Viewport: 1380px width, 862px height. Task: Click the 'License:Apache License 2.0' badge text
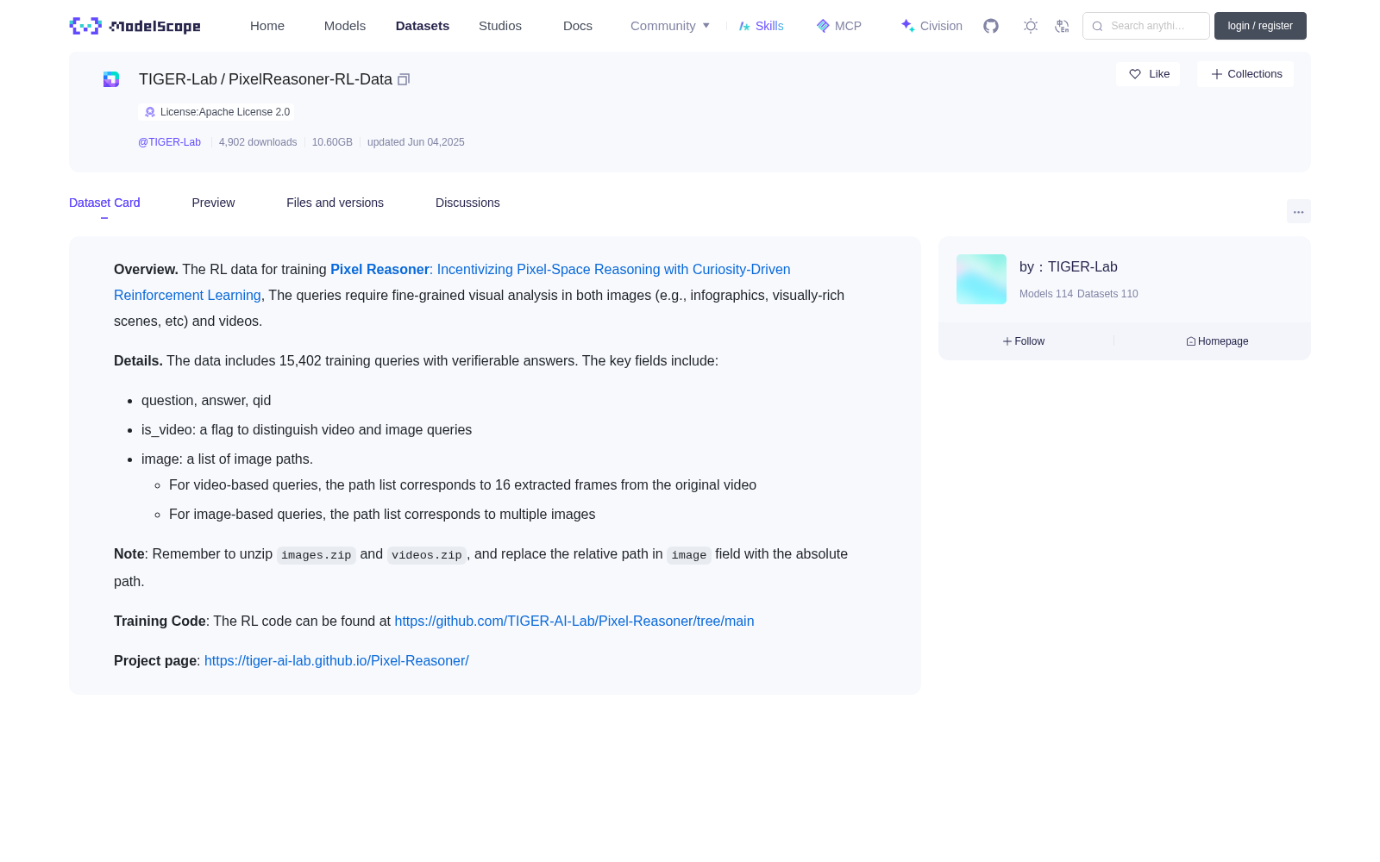coord(225,112)
